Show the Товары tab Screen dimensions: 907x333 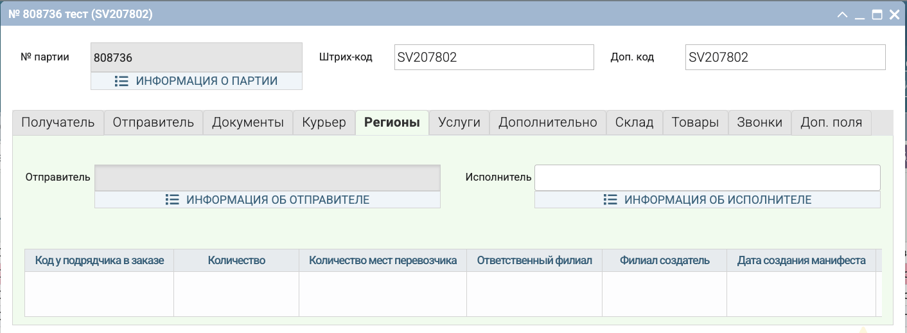coord(696,122)
